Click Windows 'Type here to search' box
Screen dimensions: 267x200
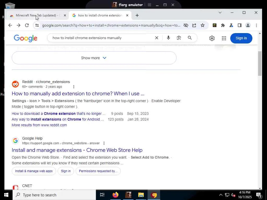54,195
